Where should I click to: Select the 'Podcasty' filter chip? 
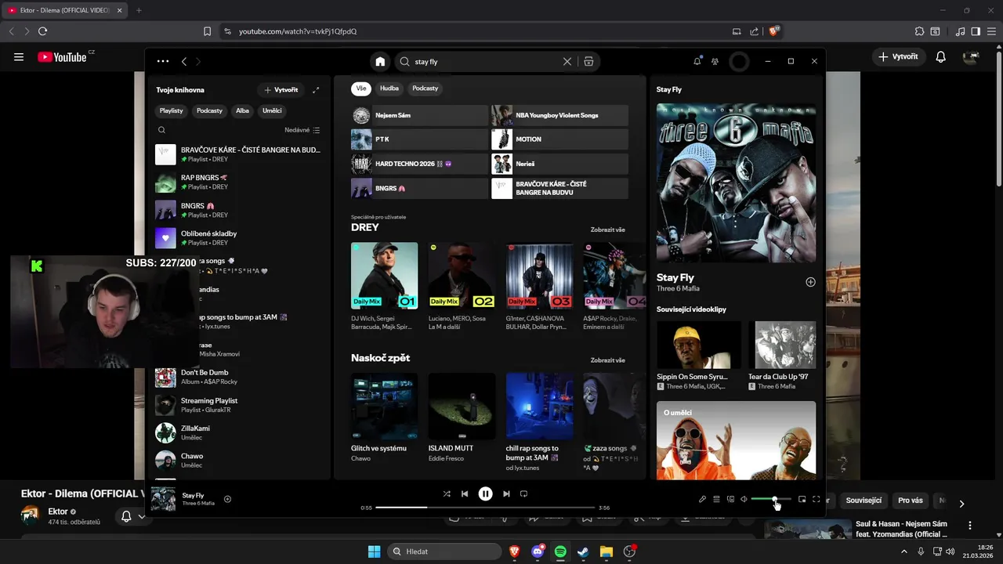click(425, 89)
